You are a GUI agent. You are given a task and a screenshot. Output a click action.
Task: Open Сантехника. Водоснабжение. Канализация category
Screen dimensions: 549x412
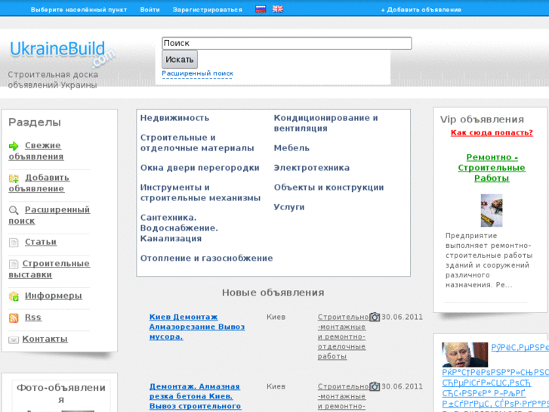pyautogui.click(x=179, y=228)
